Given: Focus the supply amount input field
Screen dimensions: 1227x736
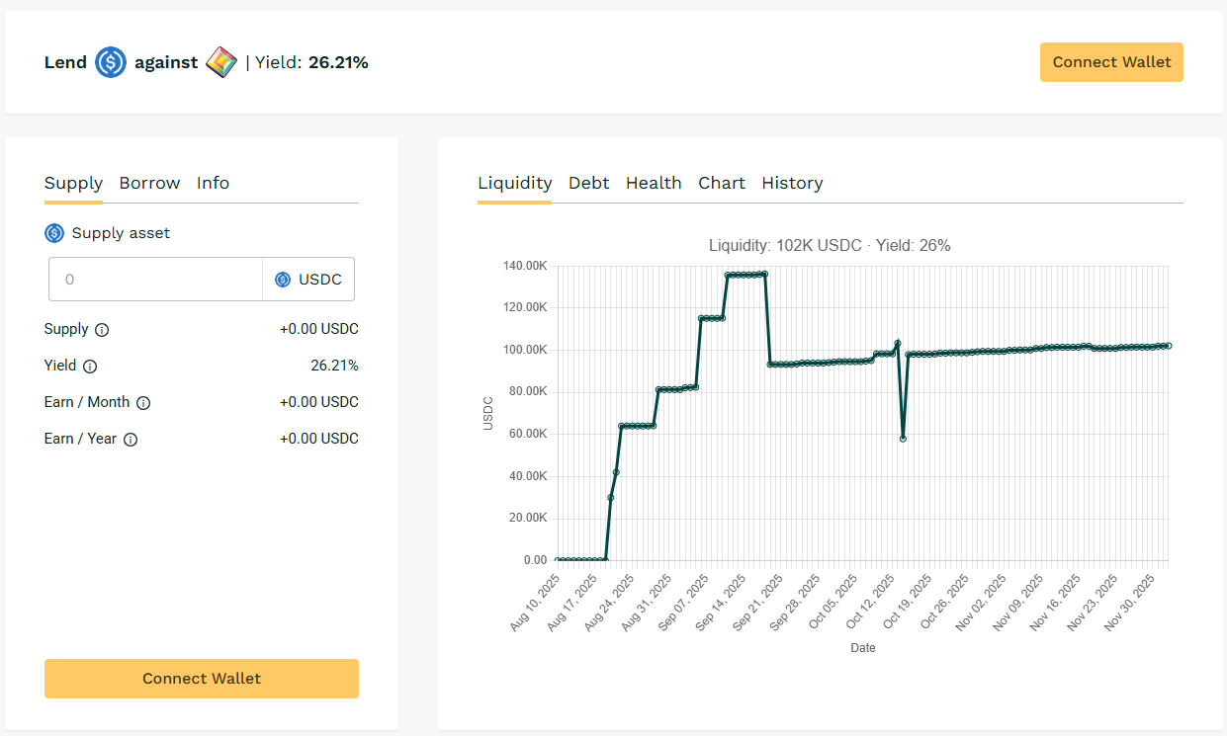Looking at the screenshot, I should coord(155,280).
